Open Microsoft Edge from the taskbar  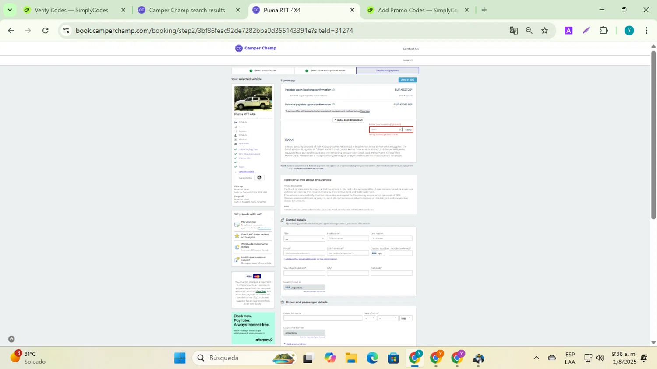(372, 358)
